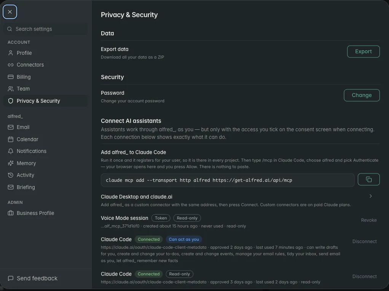Click Read-only badge on bottom Claude Code row

(179, 274)
